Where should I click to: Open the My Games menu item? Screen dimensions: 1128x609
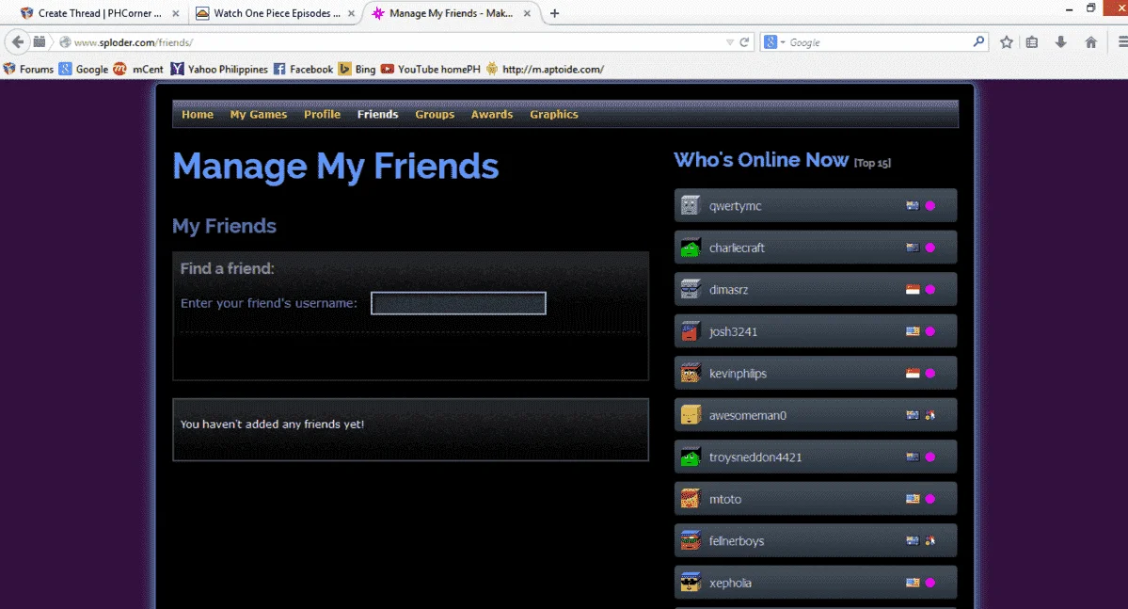click(x=259, y=115)
